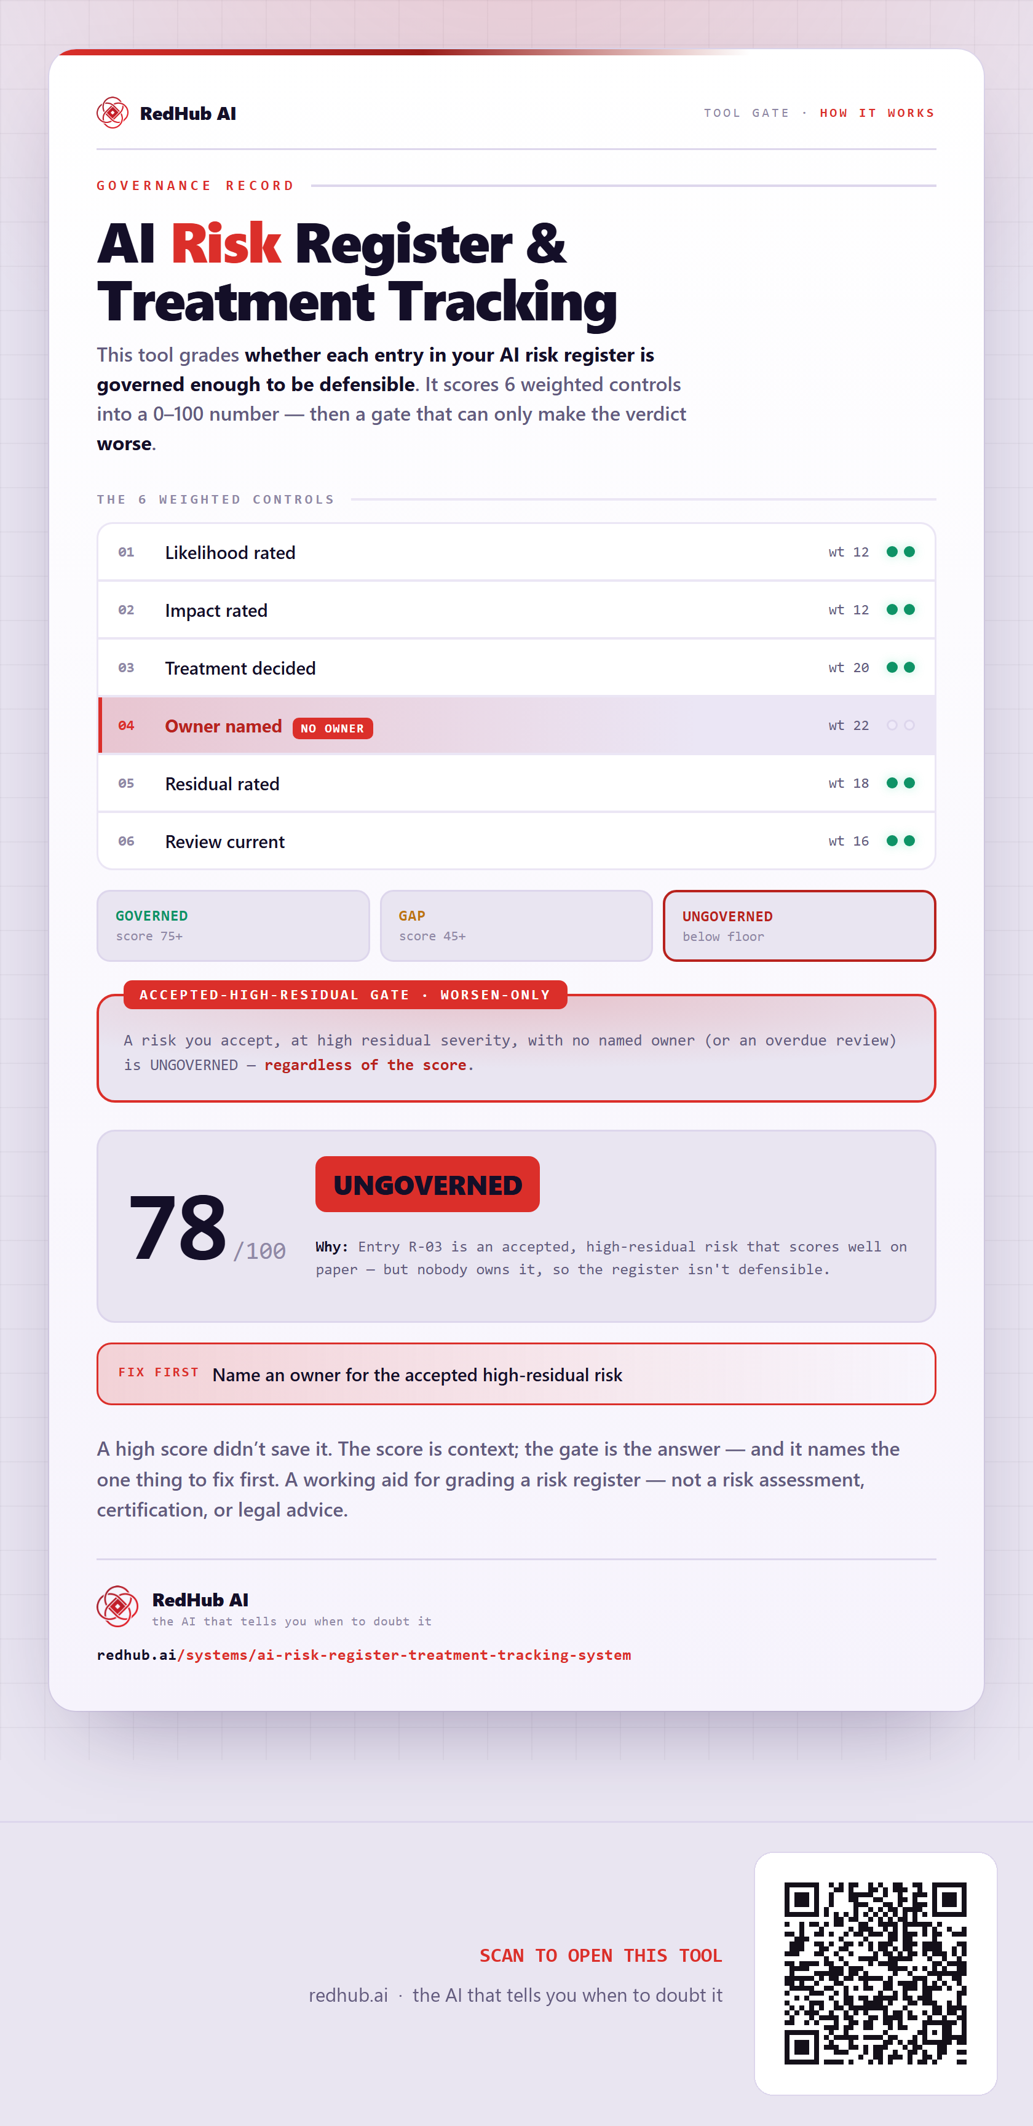1033x2126 pixels.
Task: Expand the Treatment decided control row
Action: coord(516,668)
